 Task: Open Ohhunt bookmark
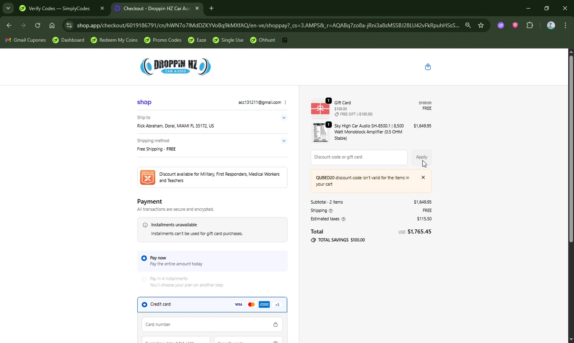(x=263, y=40)
